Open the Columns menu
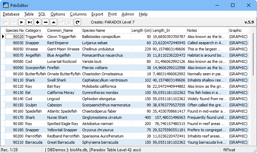 [78, 14]
